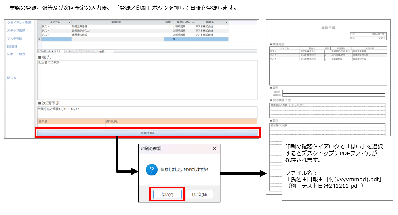Image resolution: width=398 pixels, height=215 pixels.
Task: Open the 顧客名 column dropdown arrow
Action: coord(226,23)
